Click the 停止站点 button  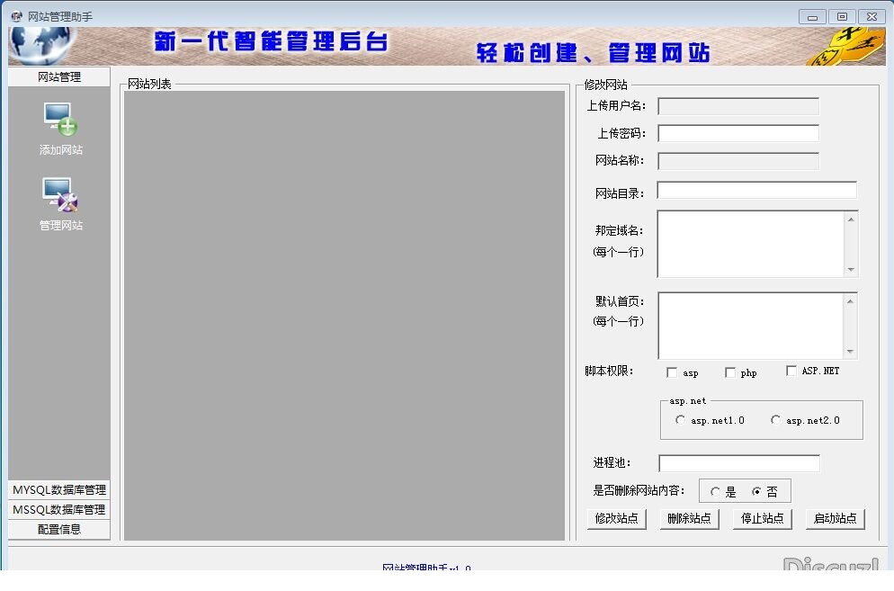763,518
